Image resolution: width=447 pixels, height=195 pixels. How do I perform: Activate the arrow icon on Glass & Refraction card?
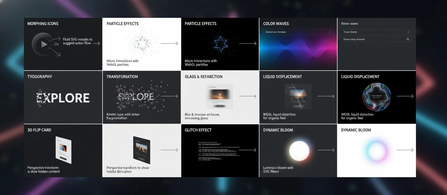pos(248,96)
